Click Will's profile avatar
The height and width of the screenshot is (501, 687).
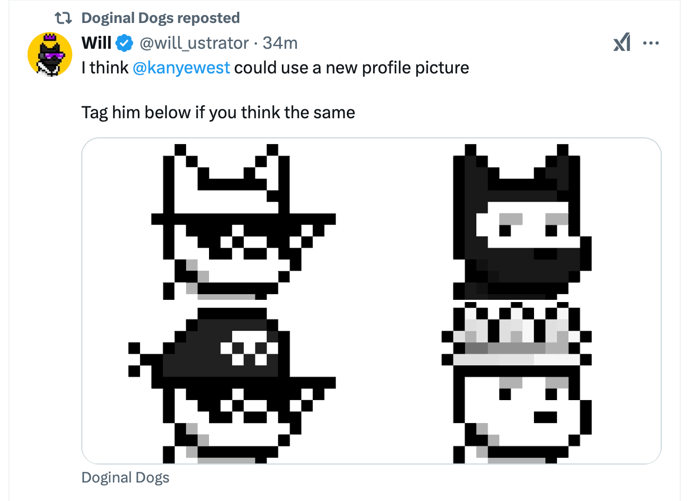(50, 54)
